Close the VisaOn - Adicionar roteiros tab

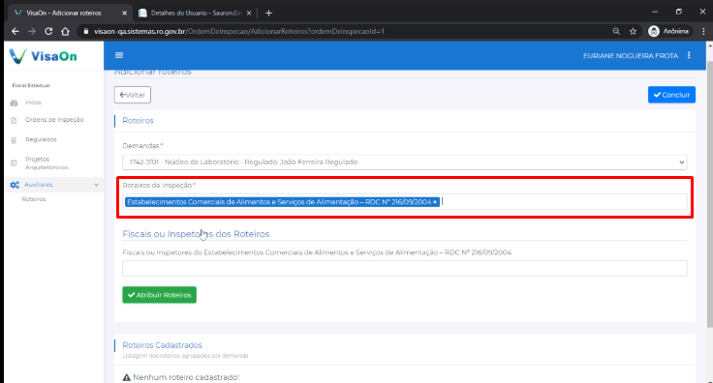coord(124,14)
